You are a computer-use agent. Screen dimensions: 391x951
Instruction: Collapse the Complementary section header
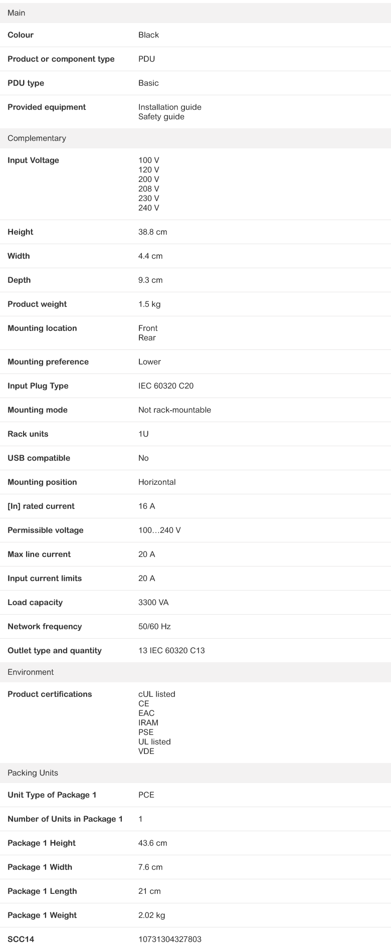pos(195,138)
